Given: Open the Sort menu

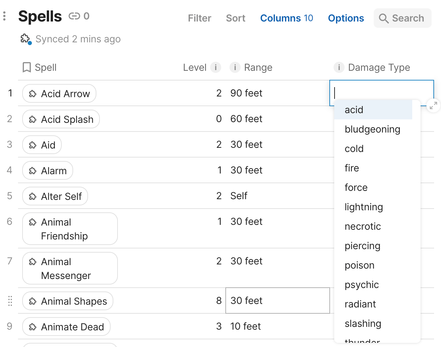Looking at the screenshot, I should click(x=235, y=18).
